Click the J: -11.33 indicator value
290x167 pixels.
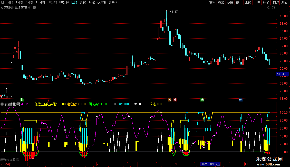27,104
